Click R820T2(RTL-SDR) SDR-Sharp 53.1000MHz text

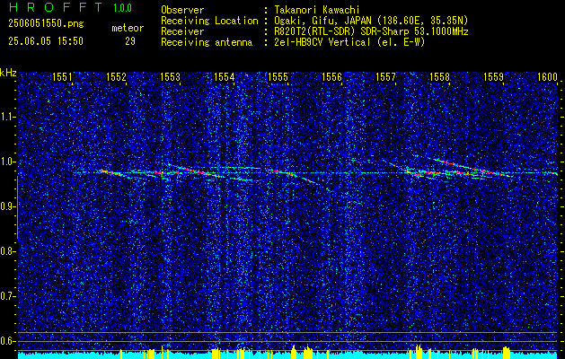click(371, 31)
